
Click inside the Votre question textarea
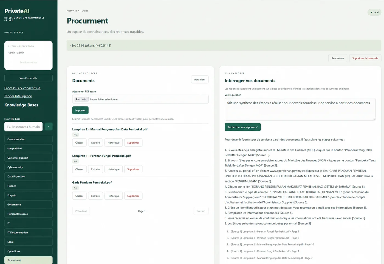(300, 109)
